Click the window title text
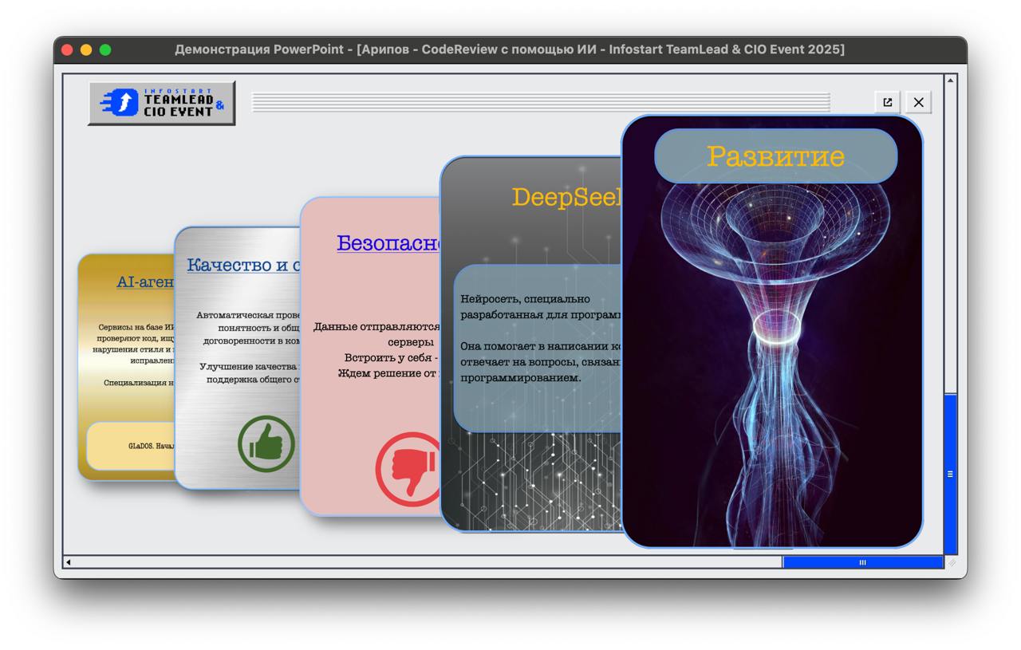1021x650 pixels. tap(510, 49)
